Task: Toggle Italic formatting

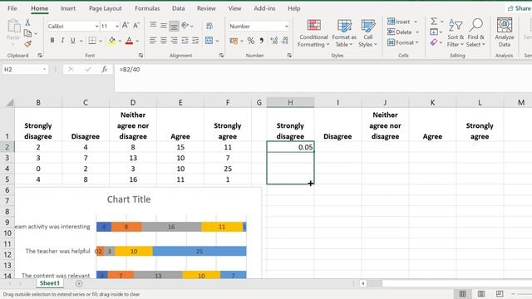Action: pyautogui.click(x=62, y=41)
